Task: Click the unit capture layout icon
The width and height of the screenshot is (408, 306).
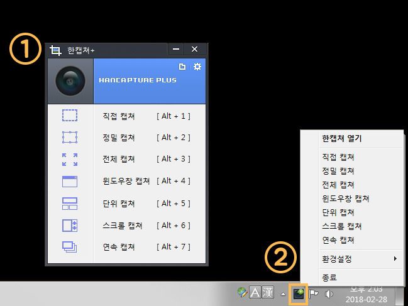Action: click(x=70, y=204)
